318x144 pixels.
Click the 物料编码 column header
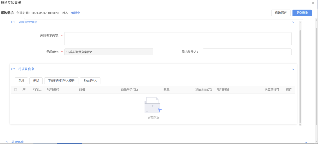(53, 89)
